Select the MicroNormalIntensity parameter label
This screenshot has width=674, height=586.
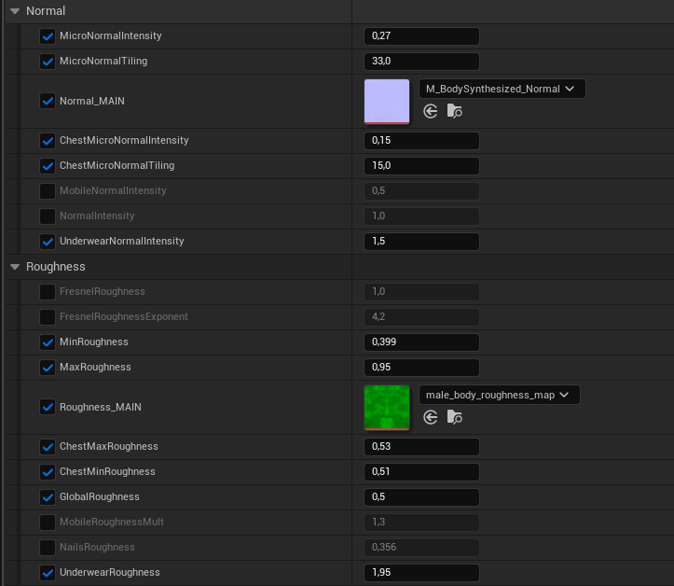pos(111,35)
